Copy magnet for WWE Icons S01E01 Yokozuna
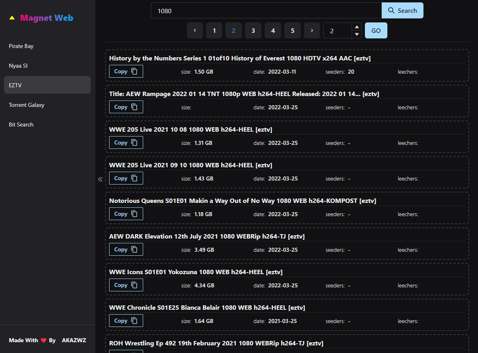Screen dimensions: 478x353 coord(126,285)
